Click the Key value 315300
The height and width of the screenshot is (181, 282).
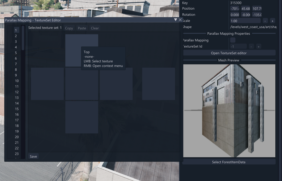pyautogui.click(x=236, y=3)
